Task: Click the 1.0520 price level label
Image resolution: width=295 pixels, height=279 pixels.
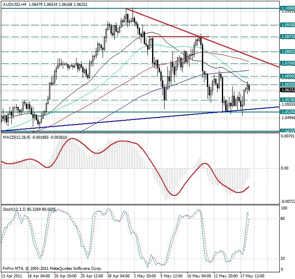Action: (x=288, y=112)
